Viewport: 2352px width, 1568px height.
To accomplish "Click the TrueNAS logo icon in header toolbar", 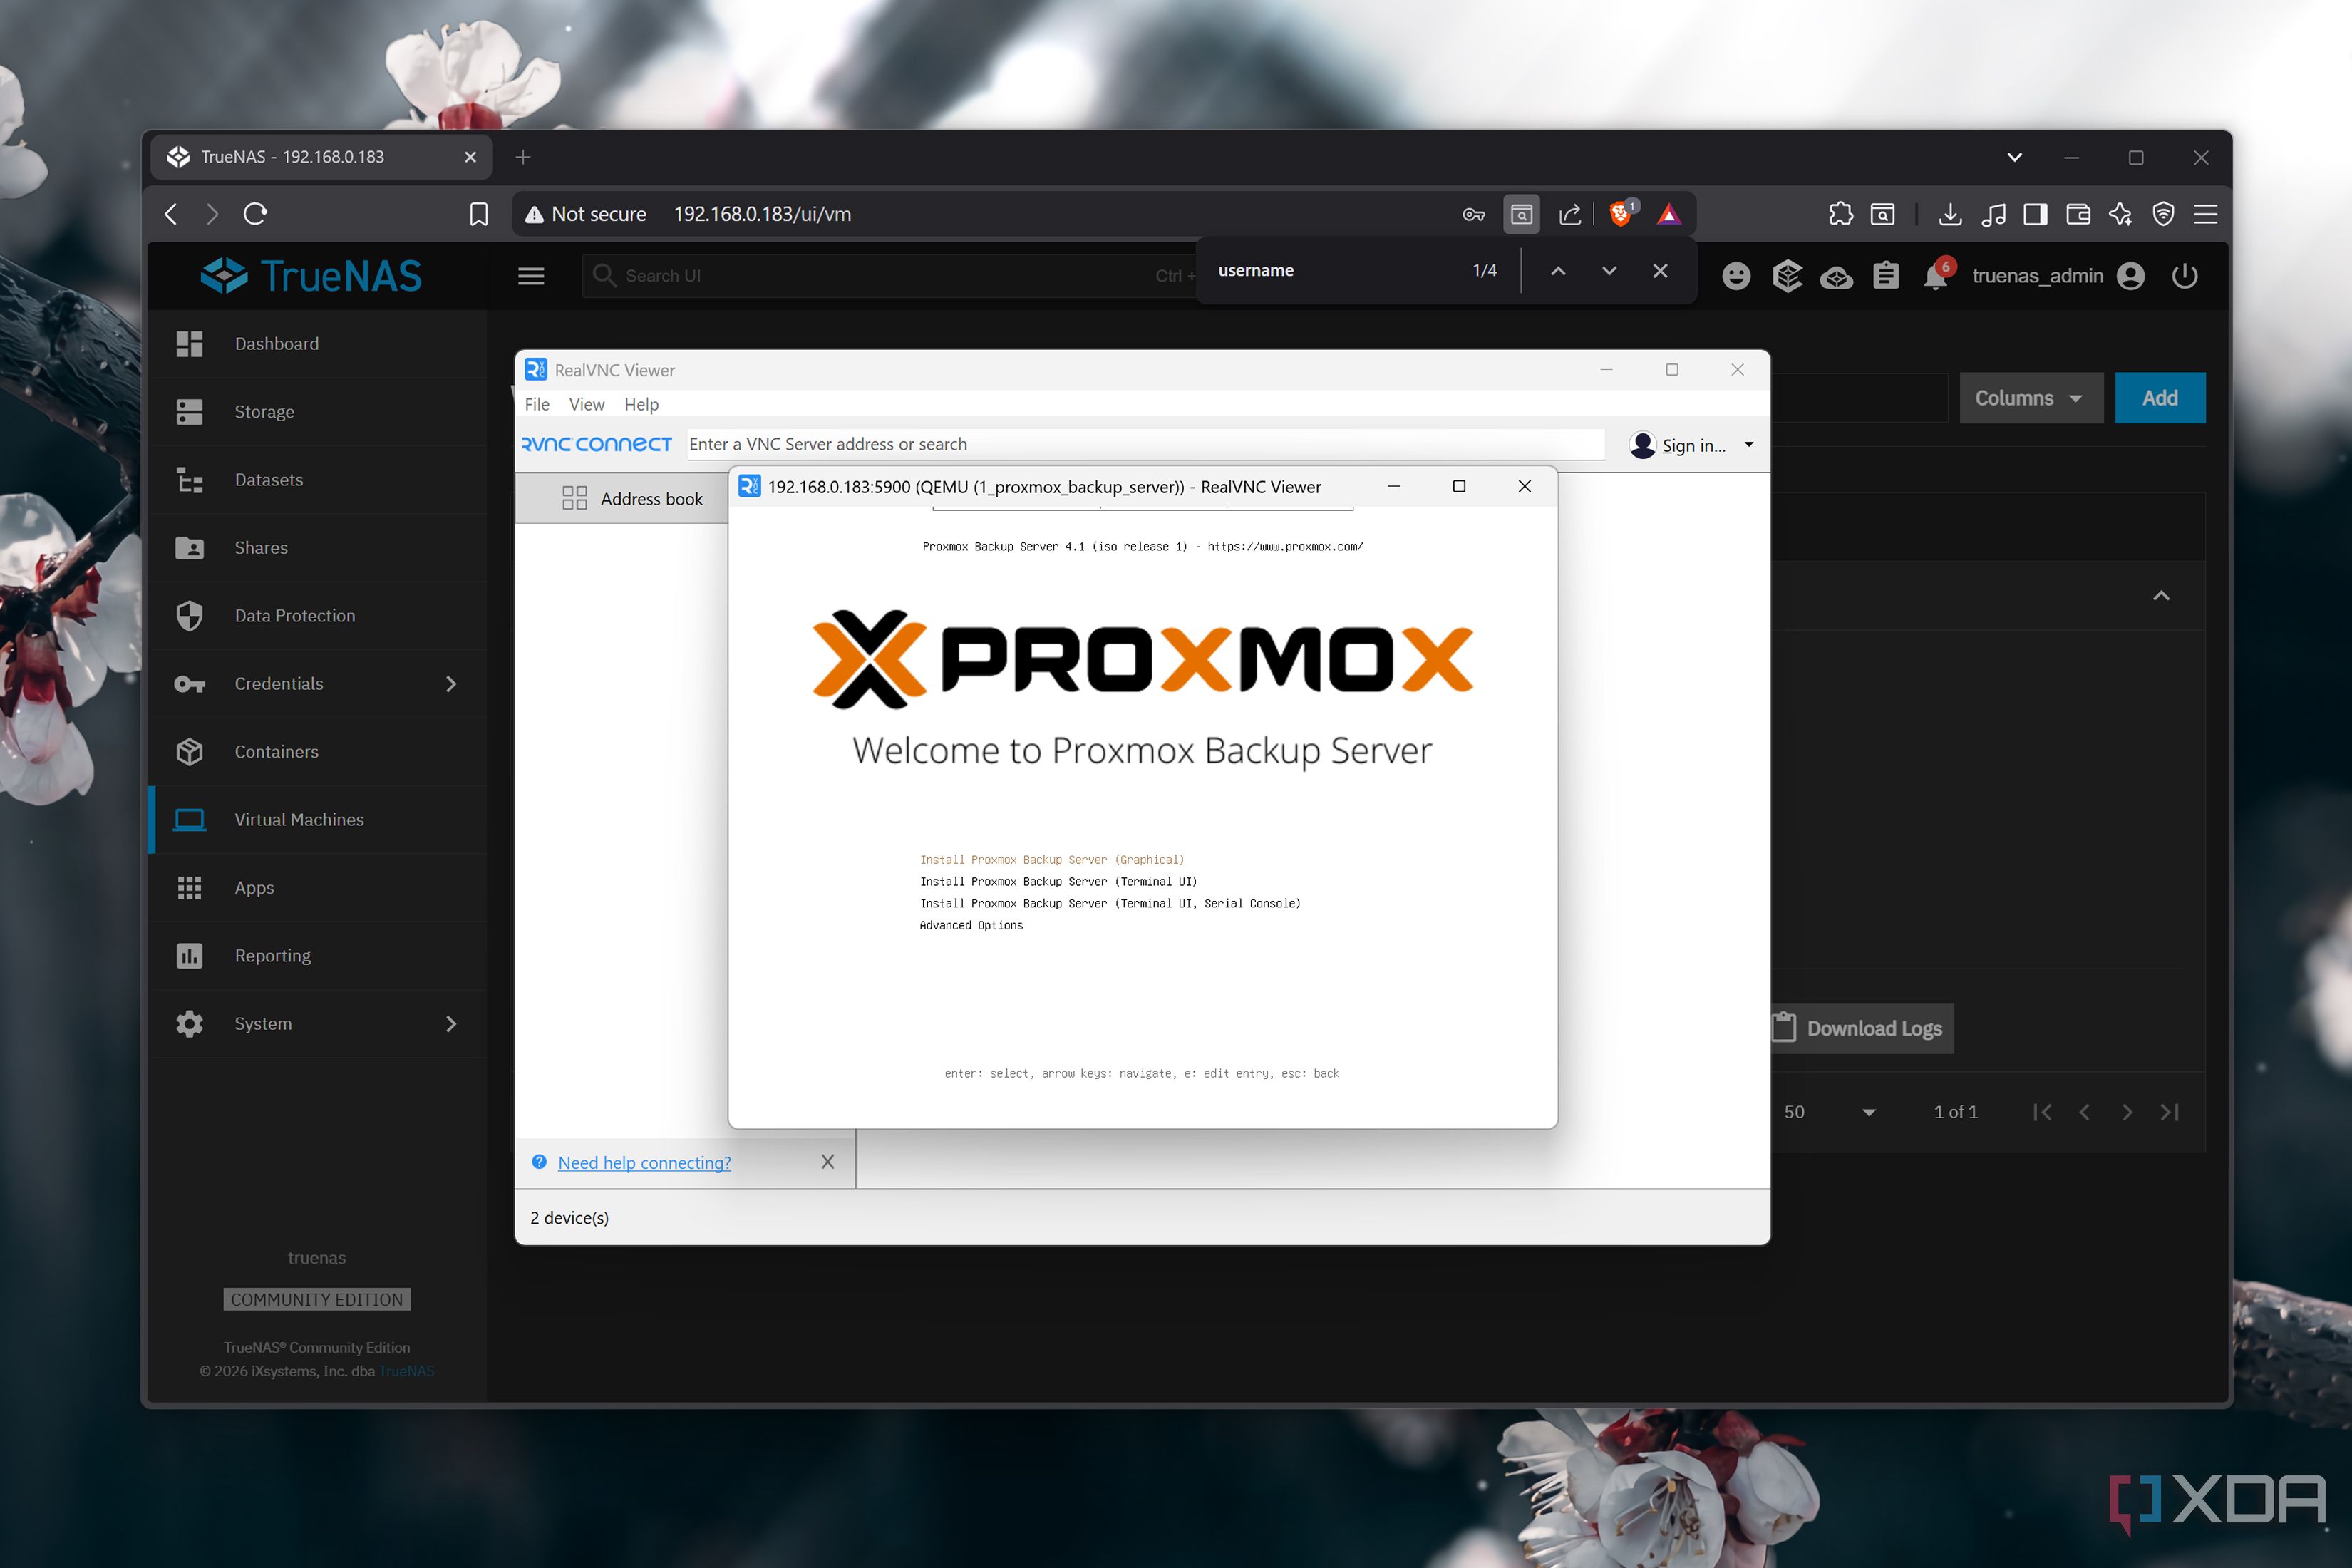I will click(1787, 276).
